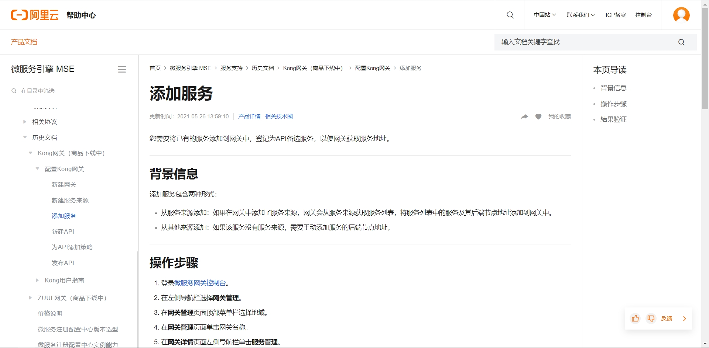Click the sidebar tree scrollbar
This screenshot has width=709, height=348.
coord(137,299)
